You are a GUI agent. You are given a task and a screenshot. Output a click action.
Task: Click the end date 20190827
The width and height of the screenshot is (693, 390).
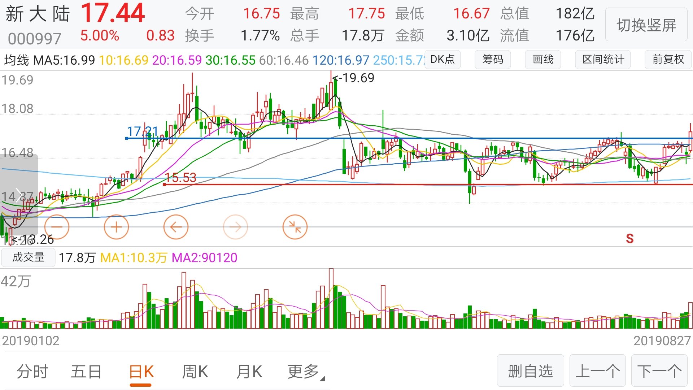(662, 341)
